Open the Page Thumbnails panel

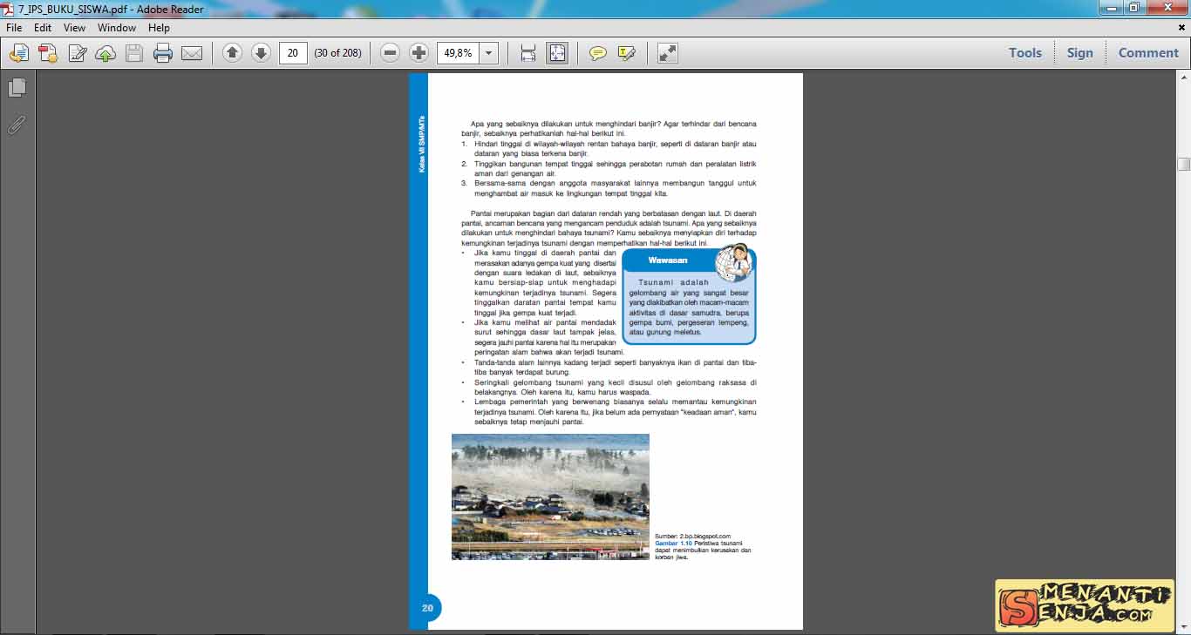17,88
